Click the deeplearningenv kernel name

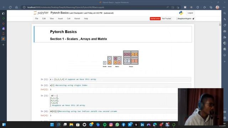(185, 18)
